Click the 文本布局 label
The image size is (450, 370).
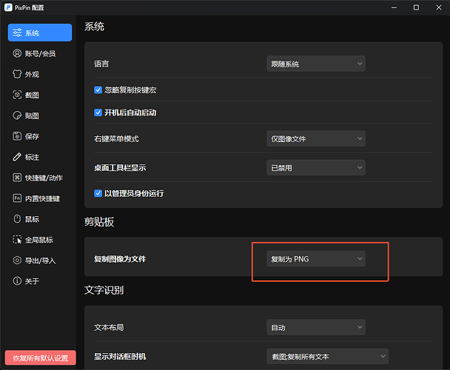[x=109, y=328]
